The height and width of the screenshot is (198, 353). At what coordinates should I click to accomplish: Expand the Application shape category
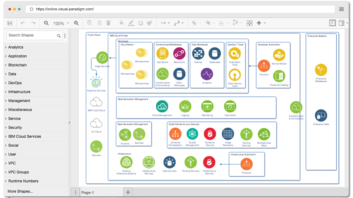click(36, 56)
